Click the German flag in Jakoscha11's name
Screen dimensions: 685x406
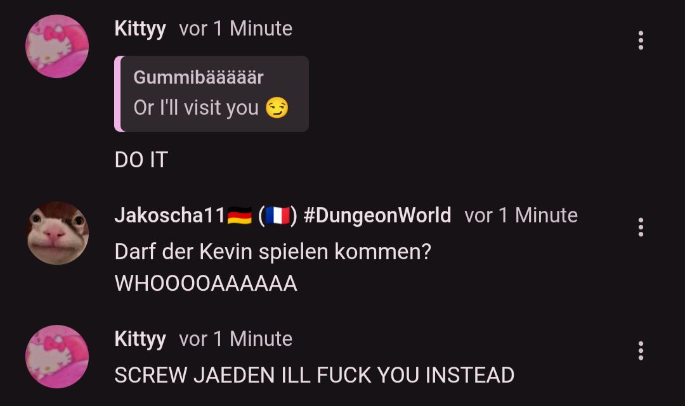(240, 215)
